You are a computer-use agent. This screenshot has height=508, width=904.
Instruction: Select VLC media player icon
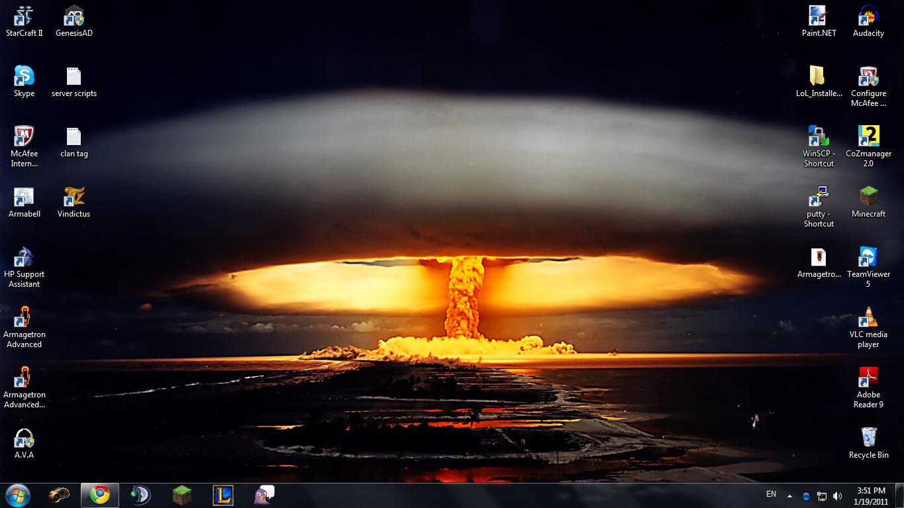(x=868, y=317)
